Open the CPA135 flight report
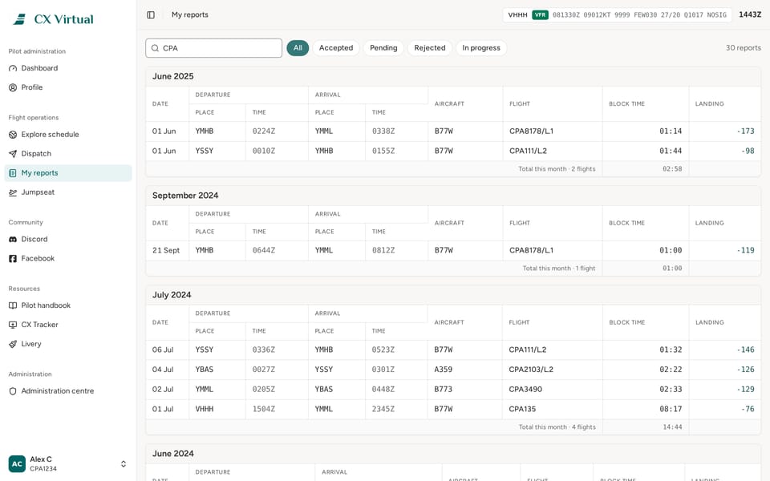 453,409
